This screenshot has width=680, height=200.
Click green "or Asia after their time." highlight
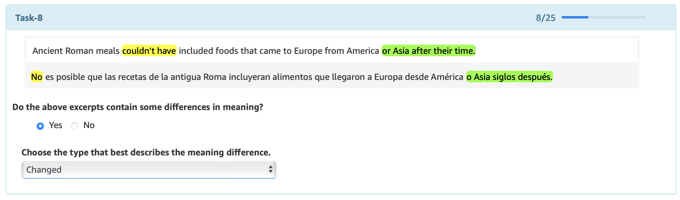click(x=429, y=51)
